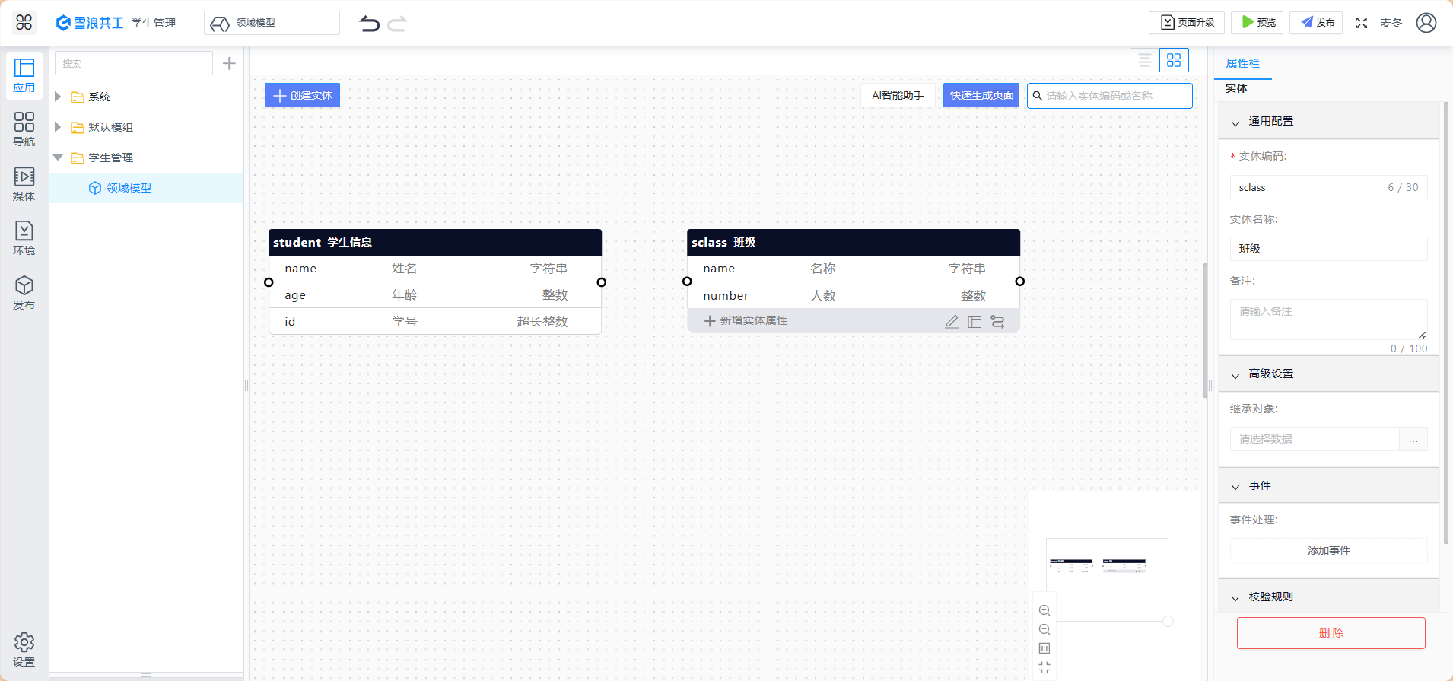Open 设置 in the sidebar
This screenshot has width=1453, height=681.
coord(24,650)
